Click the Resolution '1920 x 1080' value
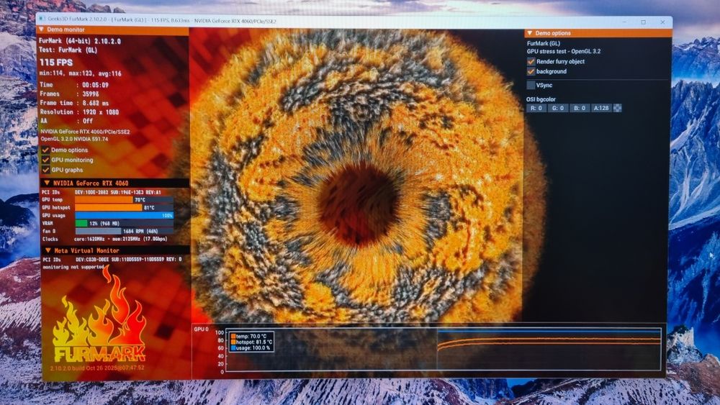720x405 pixels. [x=100, y=112]
